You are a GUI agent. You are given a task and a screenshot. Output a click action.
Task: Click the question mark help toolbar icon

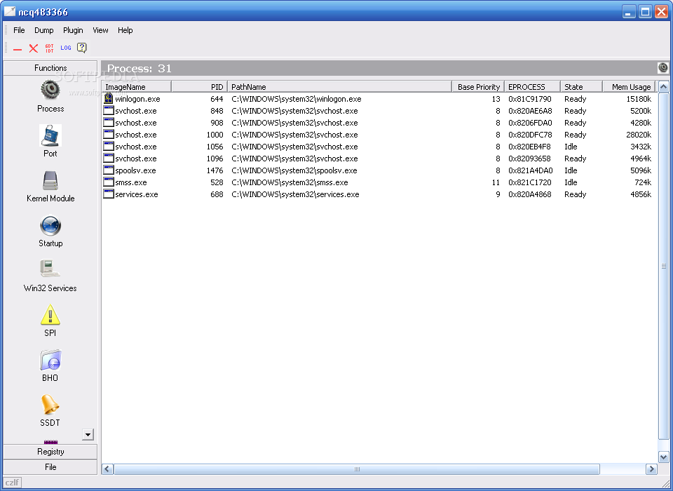(82, 48)
